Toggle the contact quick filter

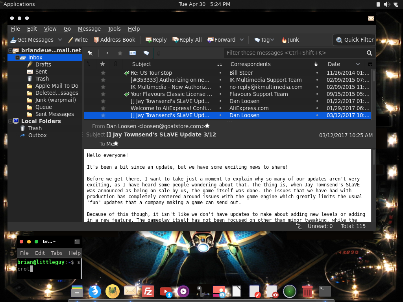(x=133, y=53)
